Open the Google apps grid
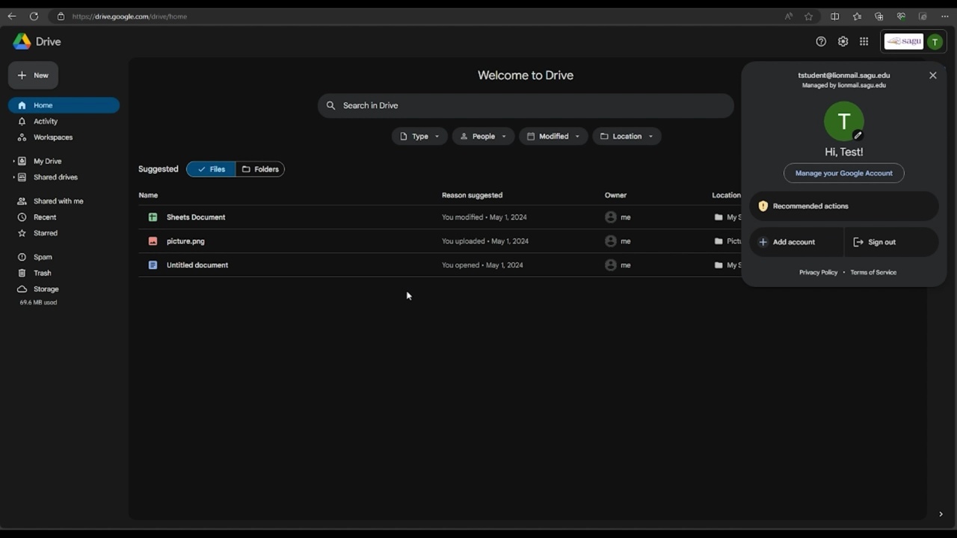Image resolution: width=957 pixels, height=538 pixels. 864,42
